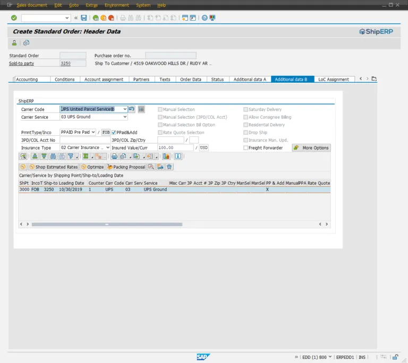Switch to the Conditions tab

click(64, 79)
